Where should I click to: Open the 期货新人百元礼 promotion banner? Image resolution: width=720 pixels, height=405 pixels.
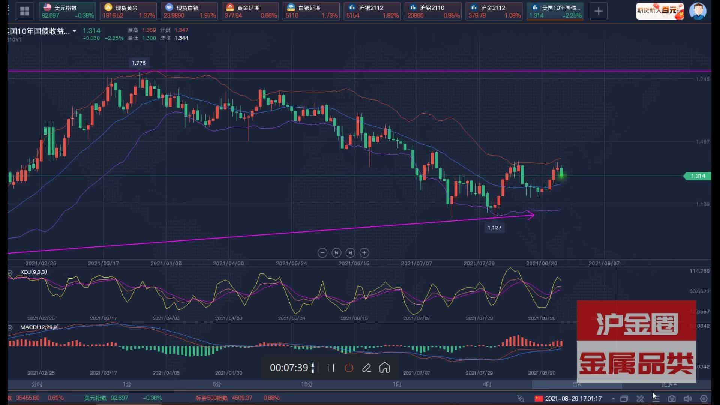[659, 11]
